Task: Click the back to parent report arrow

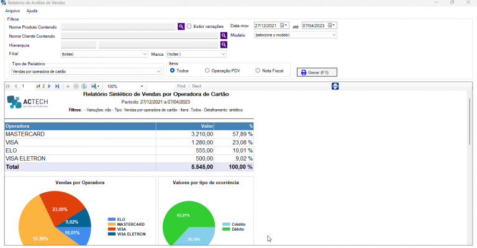Action: click(68, 86)
